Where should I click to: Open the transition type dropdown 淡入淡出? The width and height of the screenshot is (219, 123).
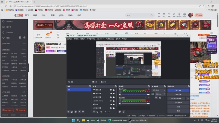[159, 90]
